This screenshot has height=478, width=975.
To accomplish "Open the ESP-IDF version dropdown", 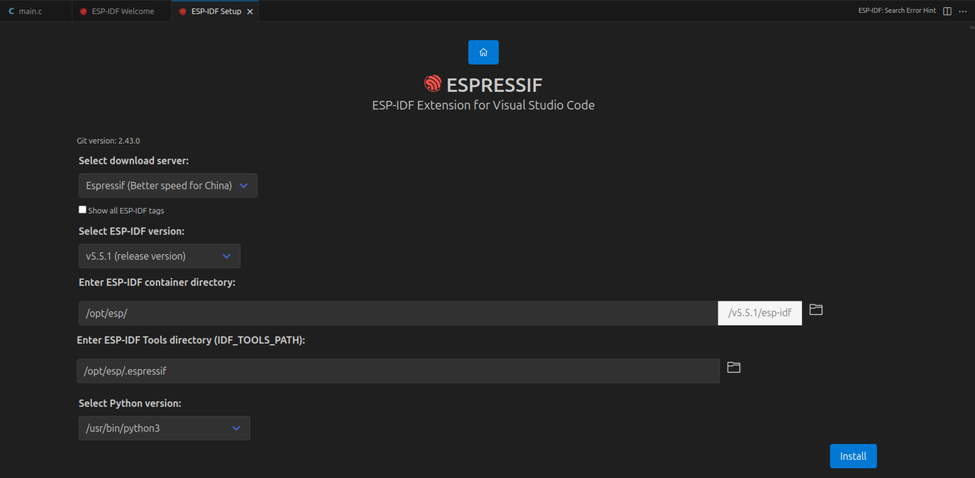I will pos(158,256).
